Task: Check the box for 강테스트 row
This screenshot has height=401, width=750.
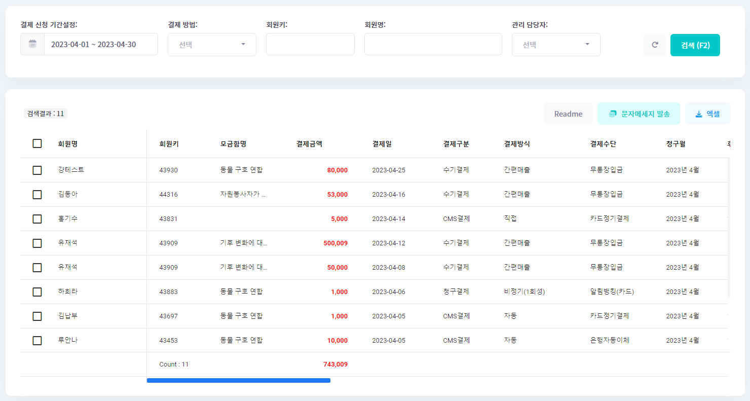Action: pyautogui.click(x=37, y=170)
